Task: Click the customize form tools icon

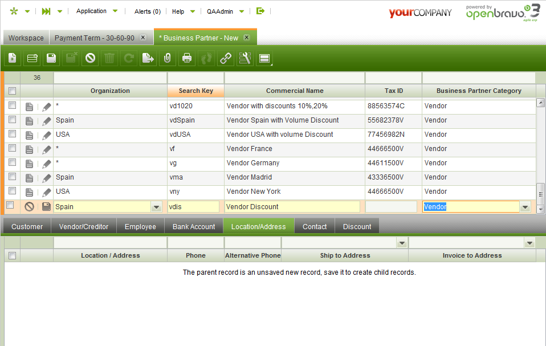Action: click(x=245, y=58)
